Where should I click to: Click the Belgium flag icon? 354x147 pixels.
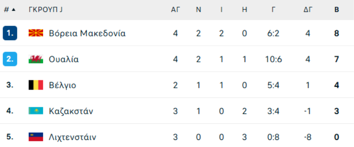pyautogui.click(x=36, y=85)
